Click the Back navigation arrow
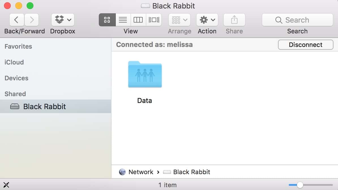Screen dimensions: 338x190 point(17,20)
